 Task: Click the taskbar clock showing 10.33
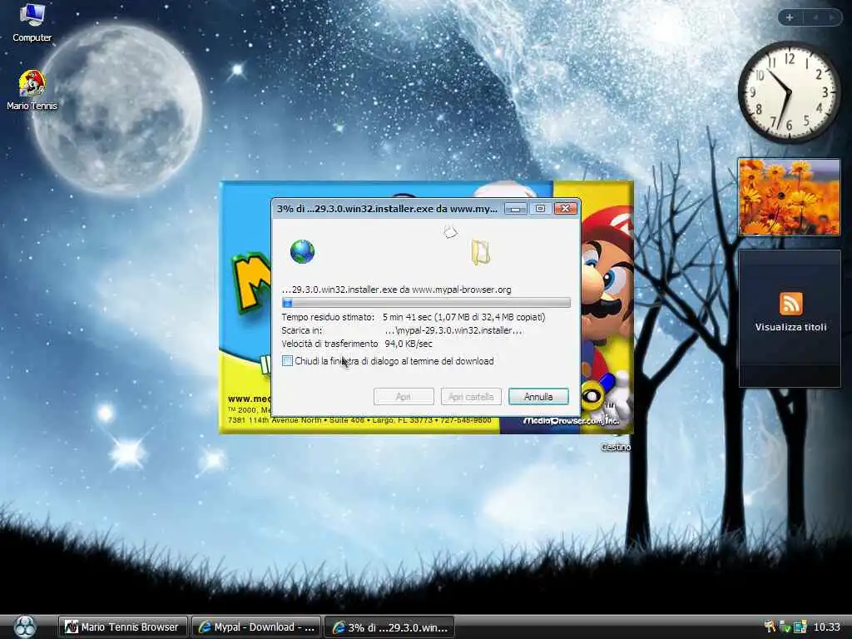(826, 627)
